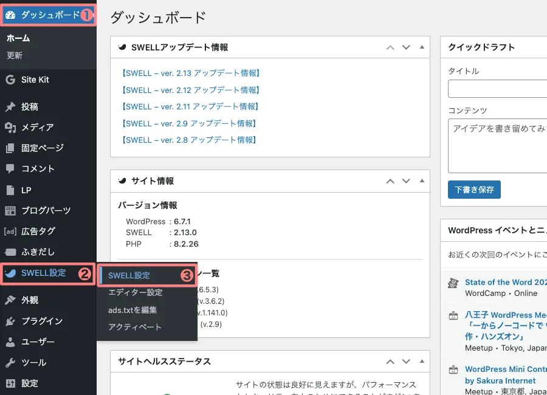Image resolution: width=547 pixels, height=395 pixels.
Task: Collapse the サイト情報 panel
Action: click(422, 180)
